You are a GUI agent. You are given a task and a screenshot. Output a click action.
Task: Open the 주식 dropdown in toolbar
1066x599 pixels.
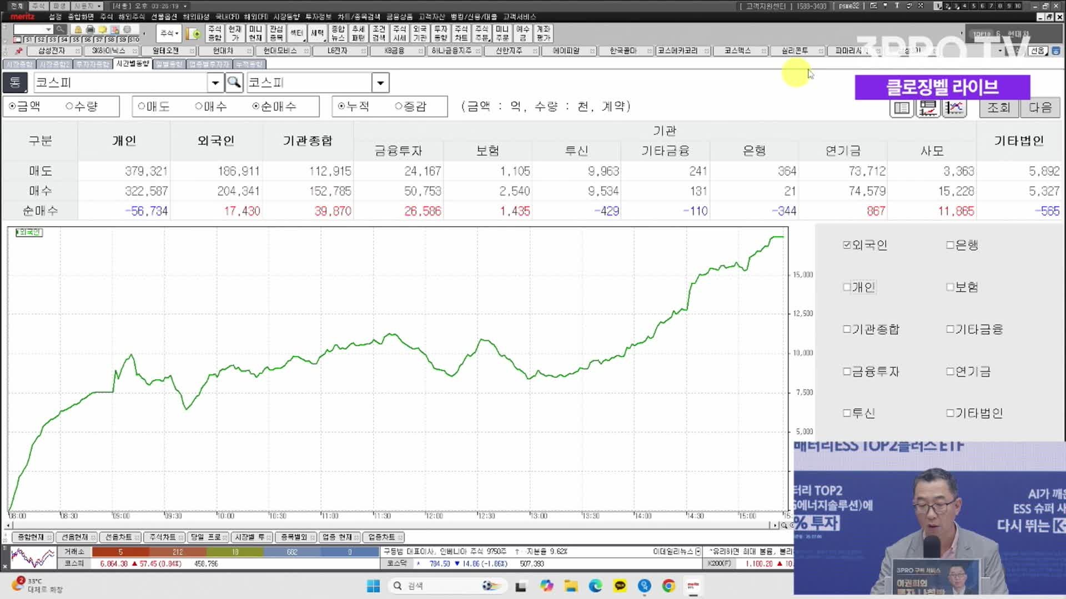[169, 33]
